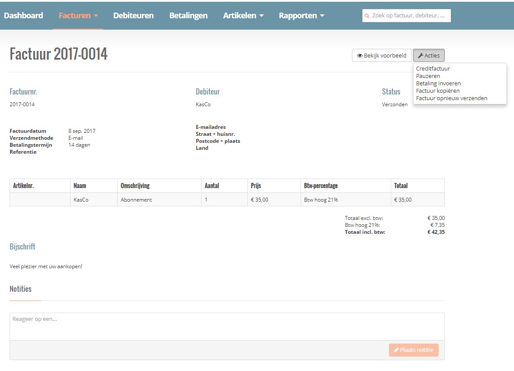
Task: Click the Factuur 2017-0014 page title
Action: pyautogui.click(x=59, y=54)
